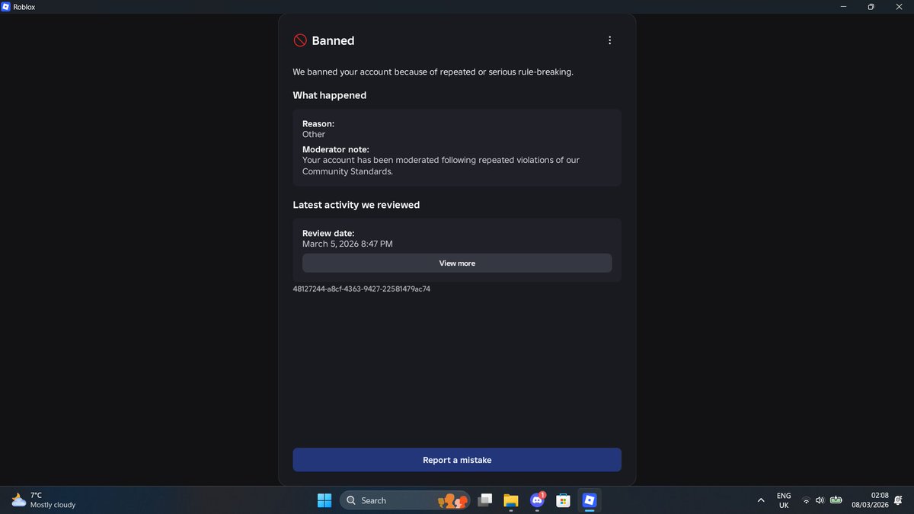Image resolution: width=914 pixels, height=514 pixels.
Task: Click the 'Mostly cloudy' weather text
Action: point(53,505)
